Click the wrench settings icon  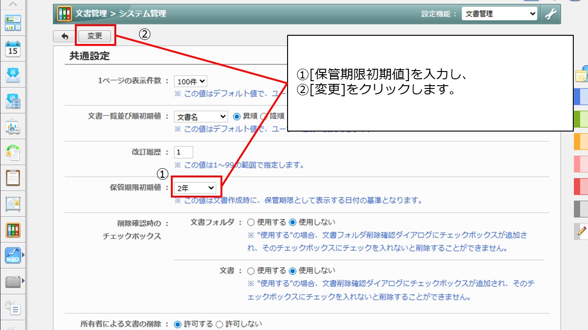pos(550,14)
